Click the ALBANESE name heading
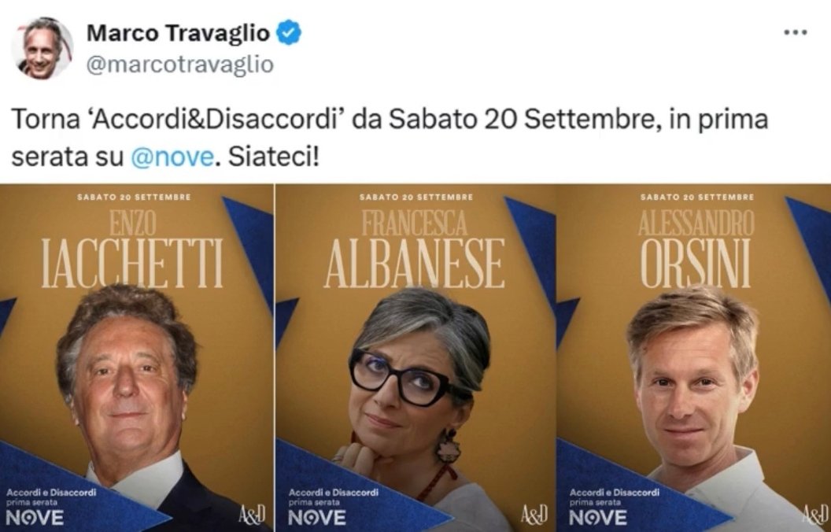831x532 pixels. point(414,264)
